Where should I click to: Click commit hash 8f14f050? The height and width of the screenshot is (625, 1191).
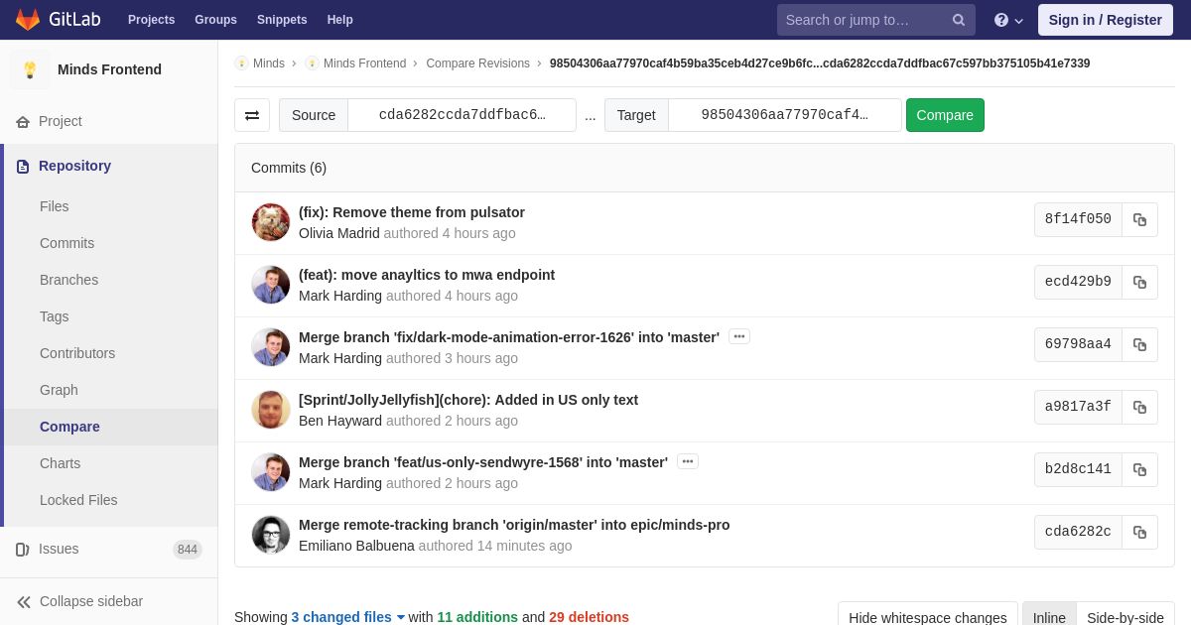coord(1078,219)
